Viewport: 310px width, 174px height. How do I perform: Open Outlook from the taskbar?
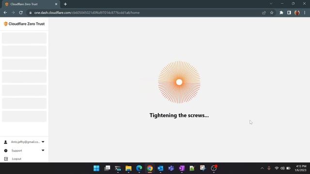(x=160, y=168)
